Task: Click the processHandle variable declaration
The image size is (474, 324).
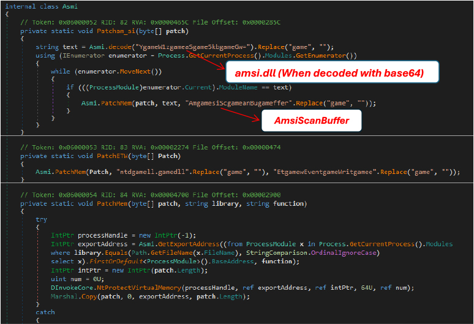Action: pyautogui.click(x=103, y=235)
